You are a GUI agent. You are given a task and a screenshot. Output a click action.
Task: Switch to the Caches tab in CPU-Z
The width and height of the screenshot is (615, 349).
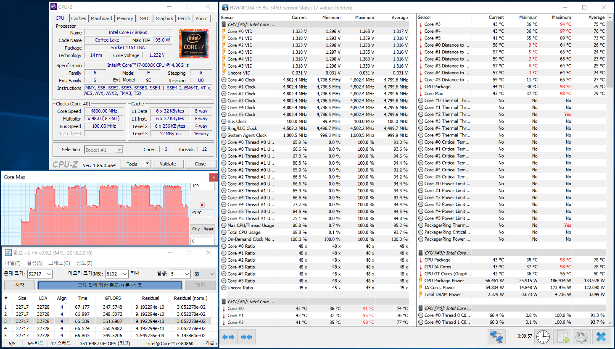pos(79,18)
